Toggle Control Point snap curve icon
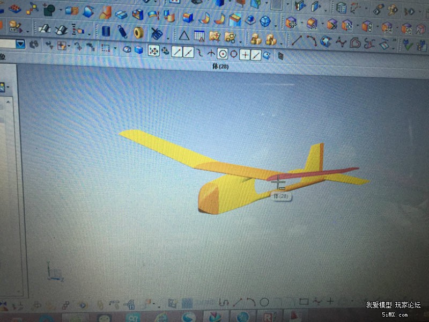 199,53
